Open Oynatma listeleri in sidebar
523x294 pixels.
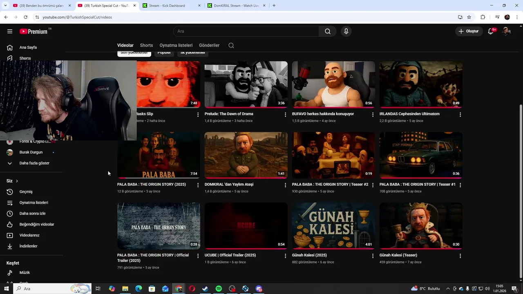[x=33, y=203]
